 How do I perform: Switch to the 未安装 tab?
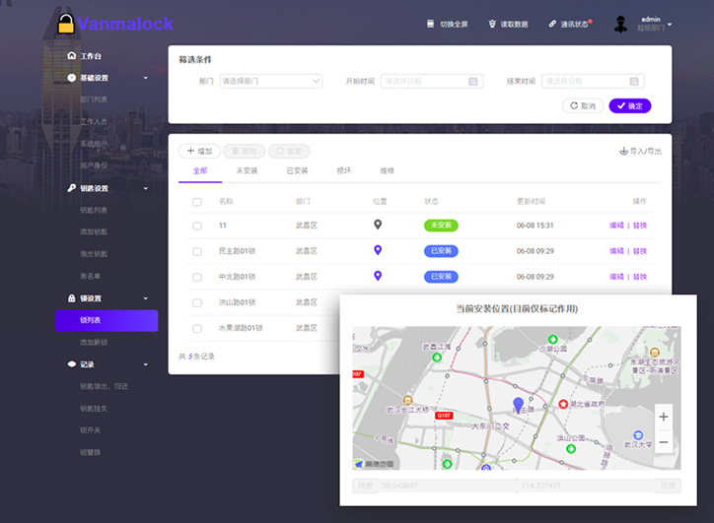tap(247, 171)
